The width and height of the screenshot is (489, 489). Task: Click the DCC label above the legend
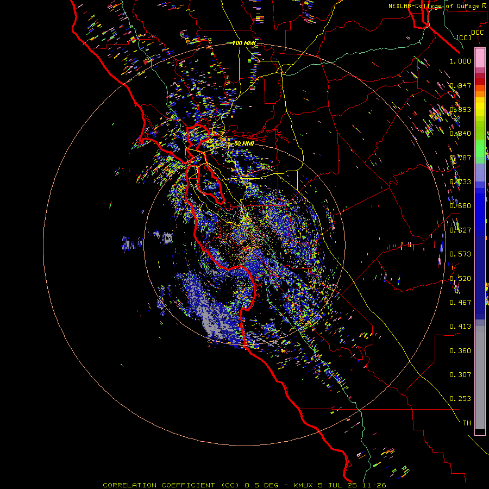477,33
